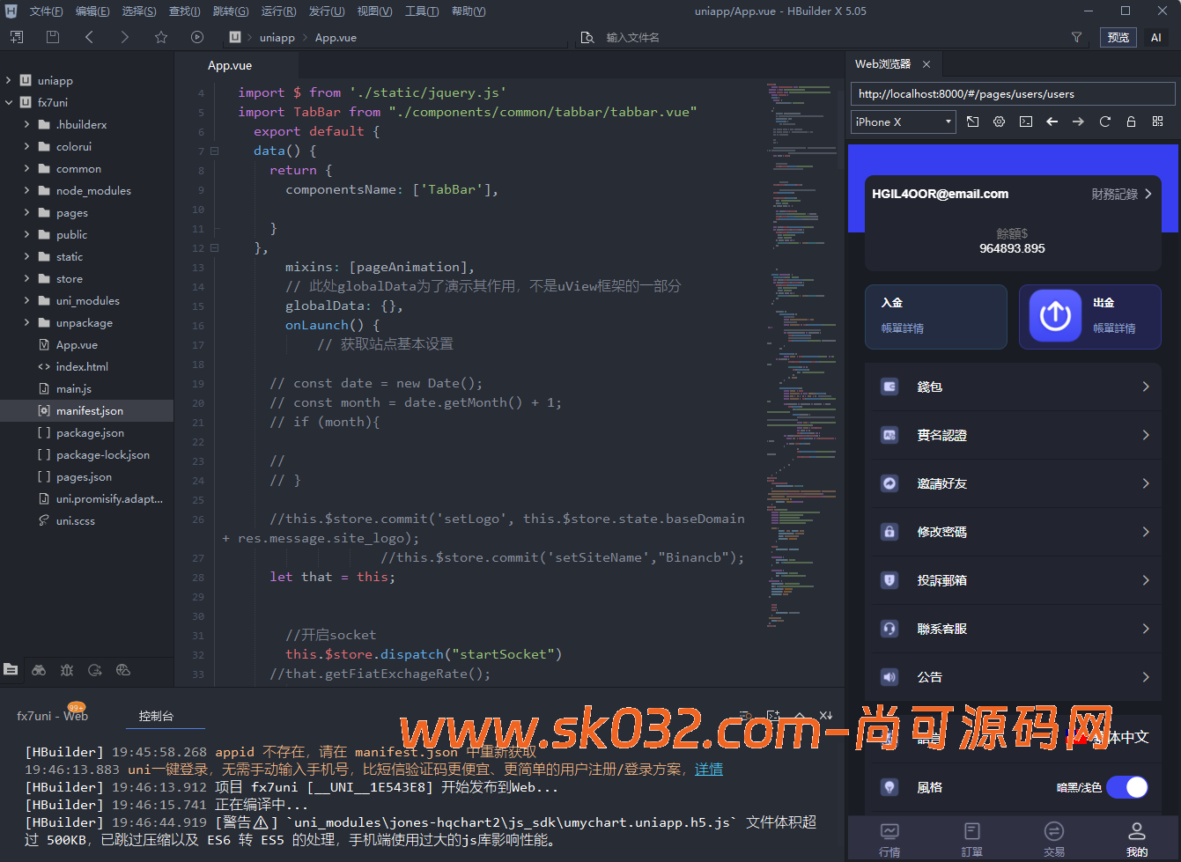The width and height of the screenshot is (1181, 862).
Task: Open the 详情 link in console
Action: point(709,770)
